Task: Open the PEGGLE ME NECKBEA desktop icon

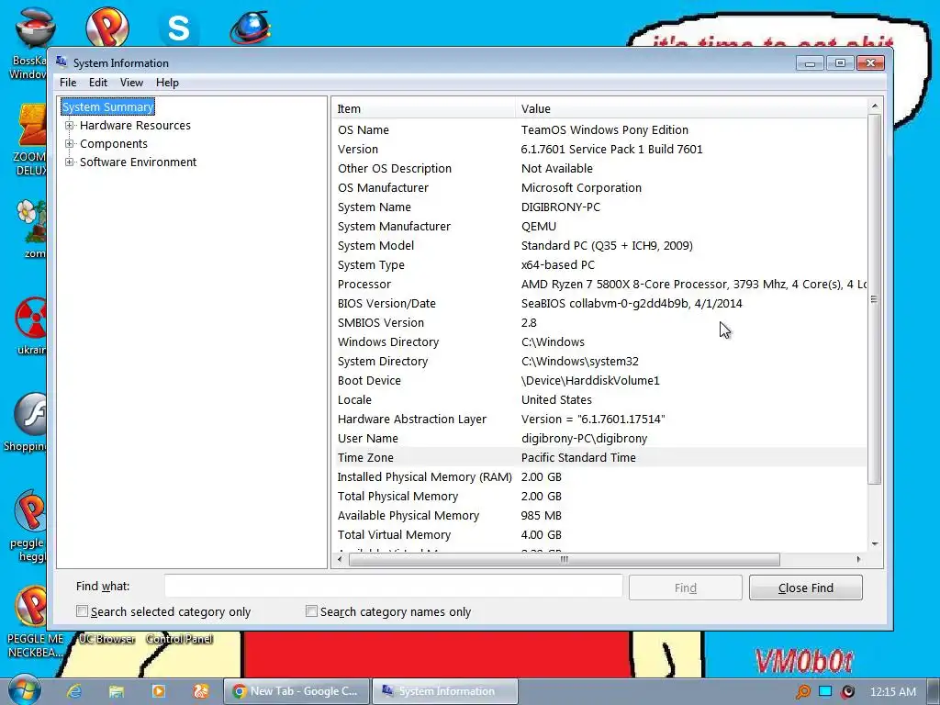Action: pos(35,622)
